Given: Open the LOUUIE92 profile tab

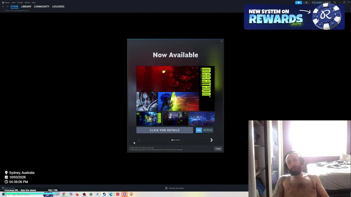Looking at the screenshot, I should coord(58,7).
